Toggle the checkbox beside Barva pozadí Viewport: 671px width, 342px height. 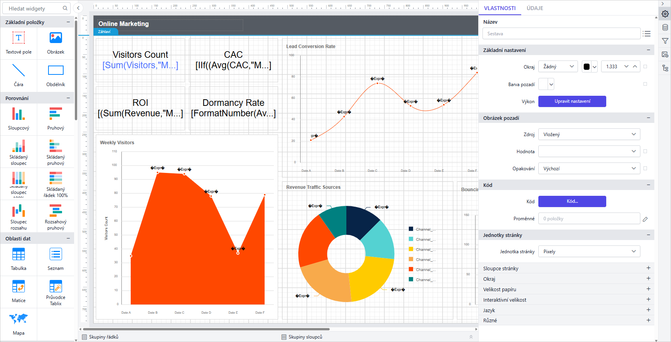[x=645, y=84]
